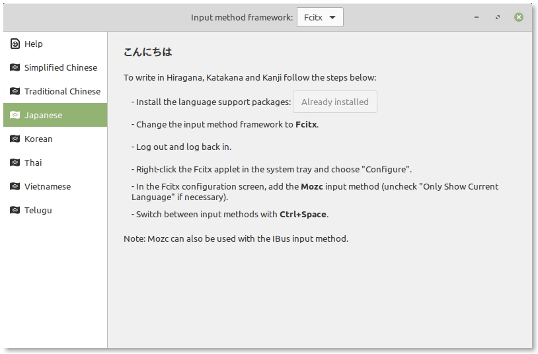Click the Fcitx dropdown arrow
The height and width of the screenshot is (354, 538).
tap(332, 17)
